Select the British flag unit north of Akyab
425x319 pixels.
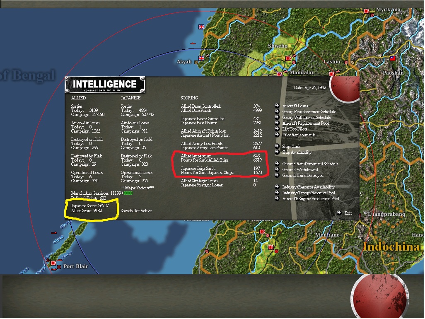(201, 27)
